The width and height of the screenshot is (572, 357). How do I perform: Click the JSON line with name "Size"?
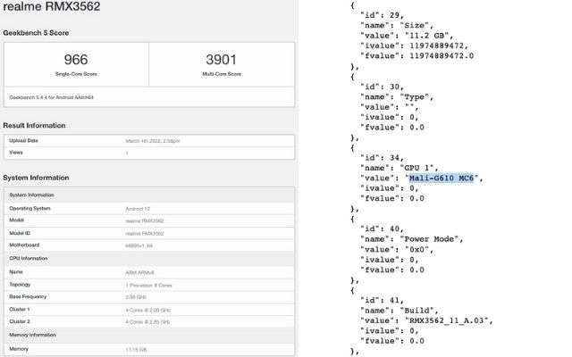(x=397, y=26)
